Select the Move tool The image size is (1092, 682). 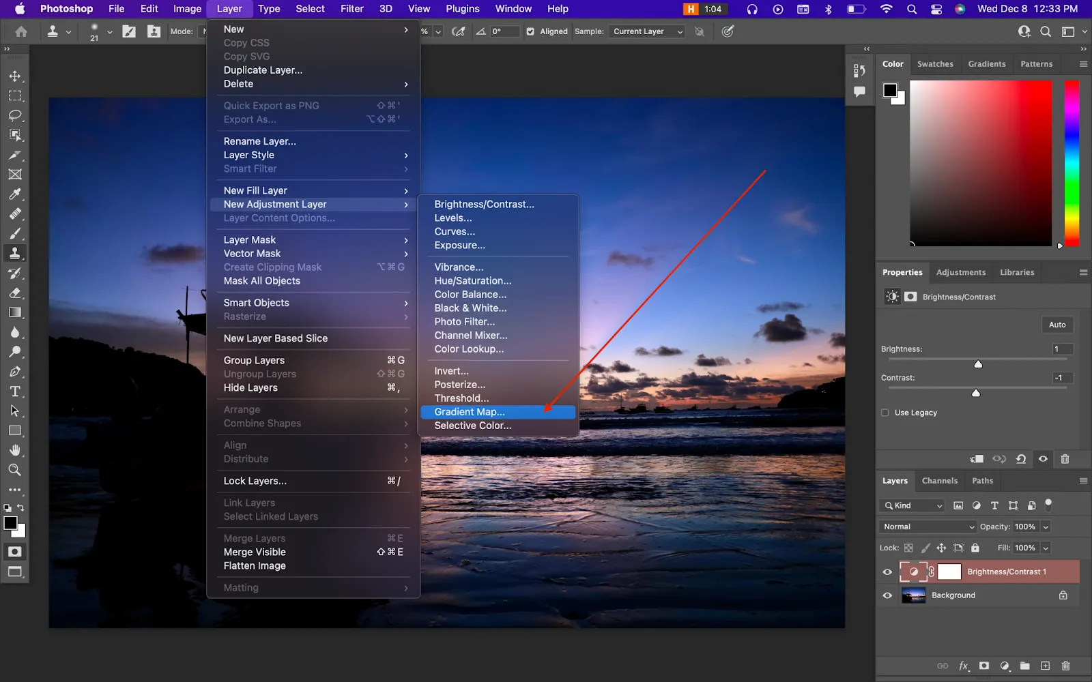[15, 76]
